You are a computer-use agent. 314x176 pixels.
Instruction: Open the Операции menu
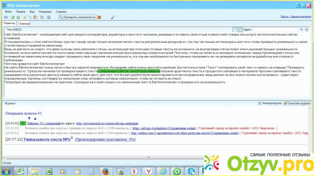45,12
